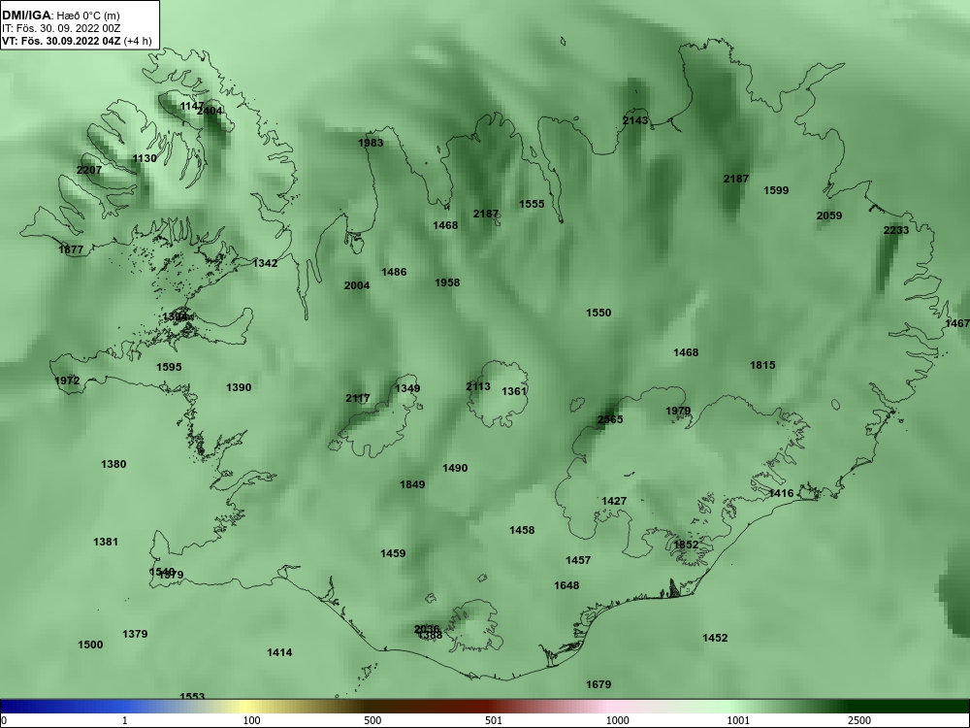This screenshot has width=970, height=728.
Task: Pick the 1599 value on the map
Action: (x=776, y=190)
